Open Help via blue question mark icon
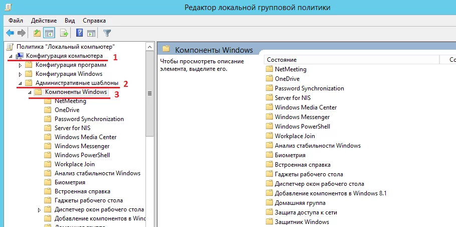This screenshot has height=227, width=456. pyautogui.click(x=79, y=33)
